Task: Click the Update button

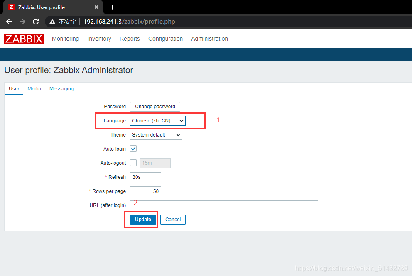Action: click(143, 220)
